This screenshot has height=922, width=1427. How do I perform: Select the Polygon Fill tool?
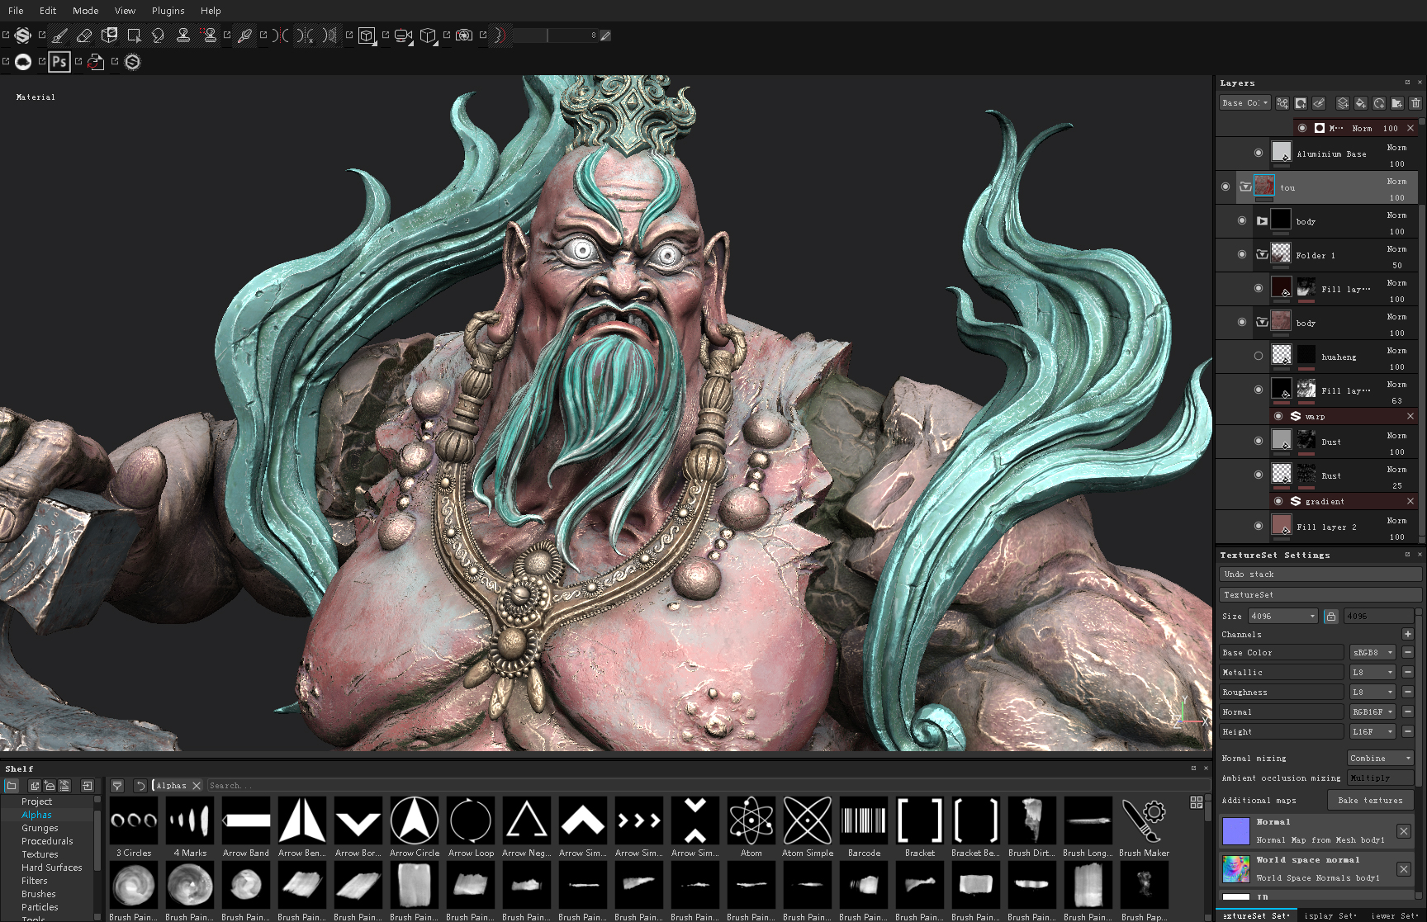tap(134, 35)
